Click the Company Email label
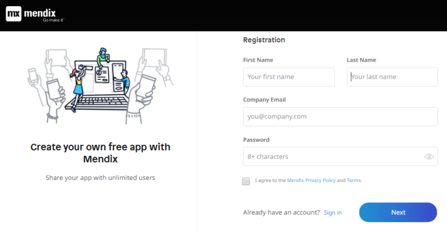This screenshot has height=230, width=447. click(x=264, y=100)
